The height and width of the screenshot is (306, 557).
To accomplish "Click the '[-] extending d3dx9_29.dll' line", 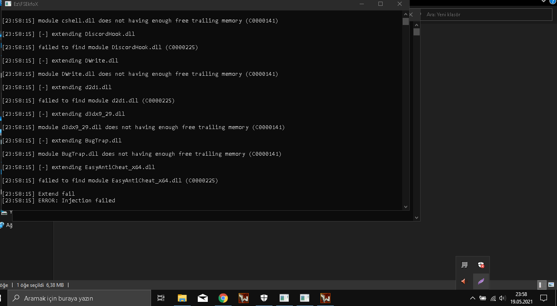I will pyautogui.click(x=63, y=114).
